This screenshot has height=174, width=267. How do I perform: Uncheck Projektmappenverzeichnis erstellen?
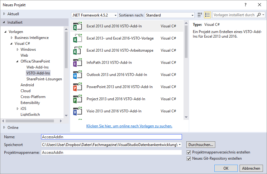189,152
